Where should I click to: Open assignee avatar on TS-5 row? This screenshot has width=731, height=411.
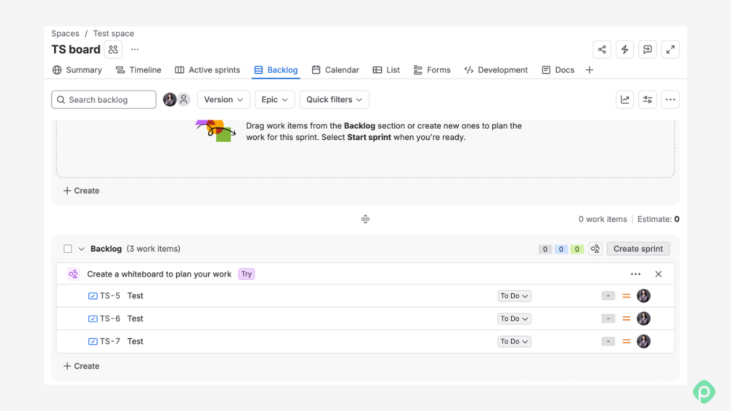[x=644, y=296]
